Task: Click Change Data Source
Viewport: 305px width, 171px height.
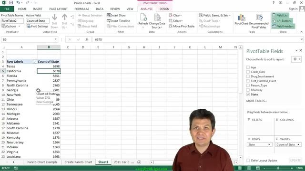Action: tap(157, 21)
